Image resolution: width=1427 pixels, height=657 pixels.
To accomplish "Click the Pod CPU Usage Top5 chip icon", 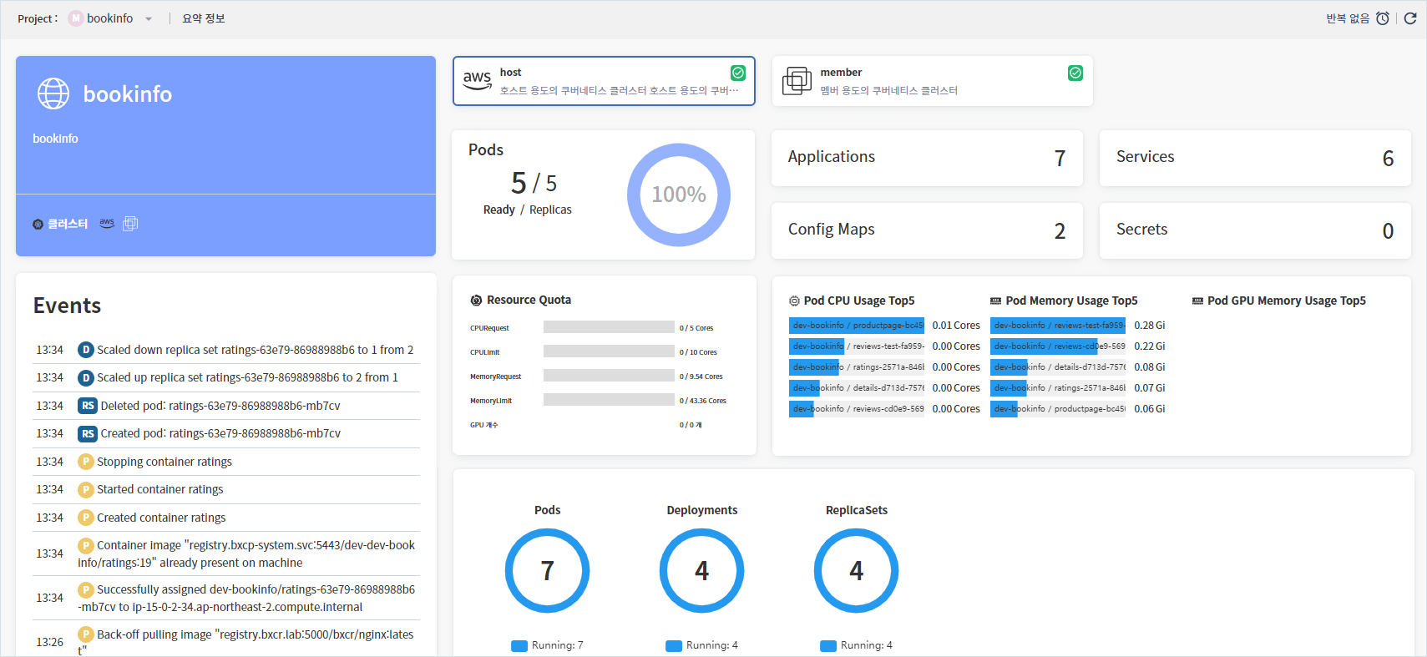I will 794,301.
